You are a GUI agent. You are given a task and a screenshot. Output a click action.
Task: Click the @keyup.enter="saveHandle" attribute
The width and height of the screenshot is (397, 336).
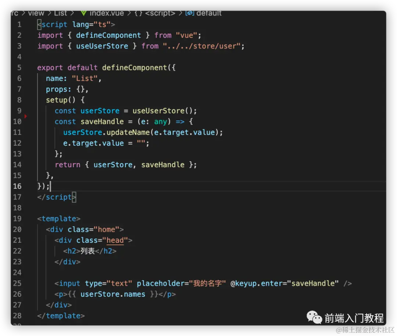pos(284,283)
